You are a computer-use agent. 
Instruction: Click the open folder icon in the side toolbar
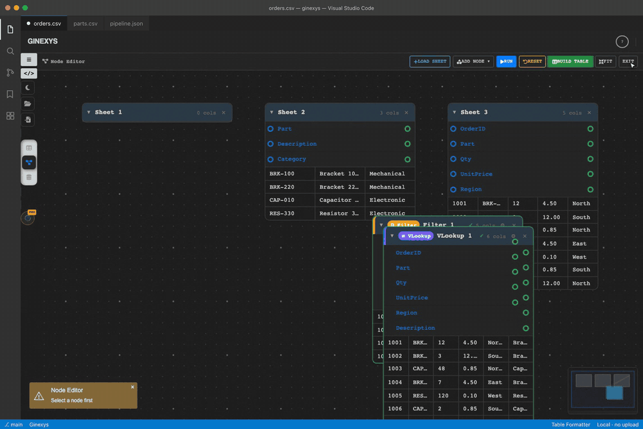click(28, 104)
